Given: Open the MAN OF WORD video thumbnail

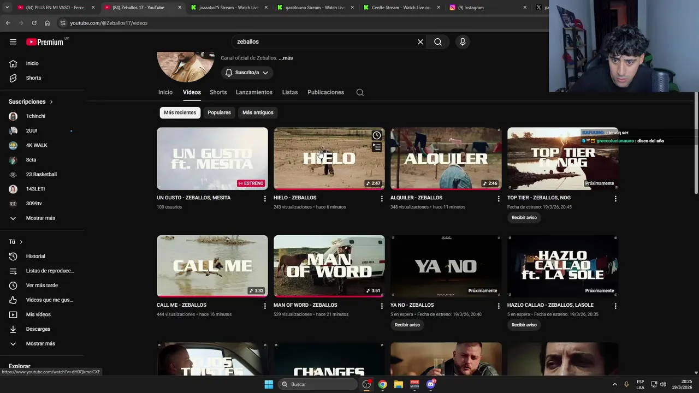Looking at the screenshot, I should click(329, 266).
